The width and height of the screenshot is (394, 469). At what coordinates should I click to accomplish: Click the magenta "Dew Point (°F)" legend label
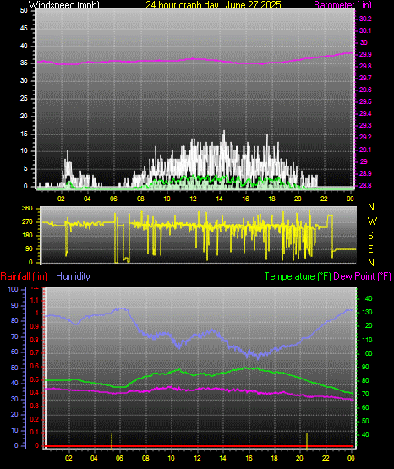362,276
